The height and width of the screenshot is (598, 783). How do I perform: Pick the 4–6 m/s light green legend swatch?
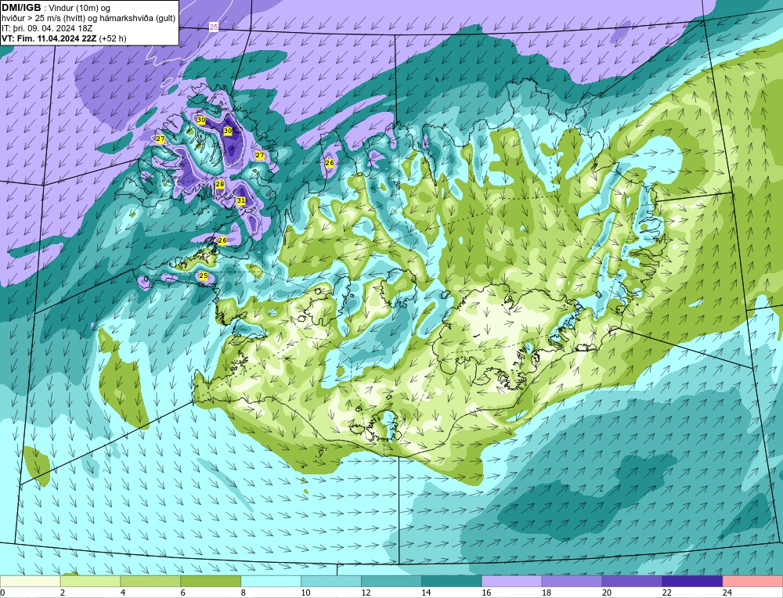(150, 582)
